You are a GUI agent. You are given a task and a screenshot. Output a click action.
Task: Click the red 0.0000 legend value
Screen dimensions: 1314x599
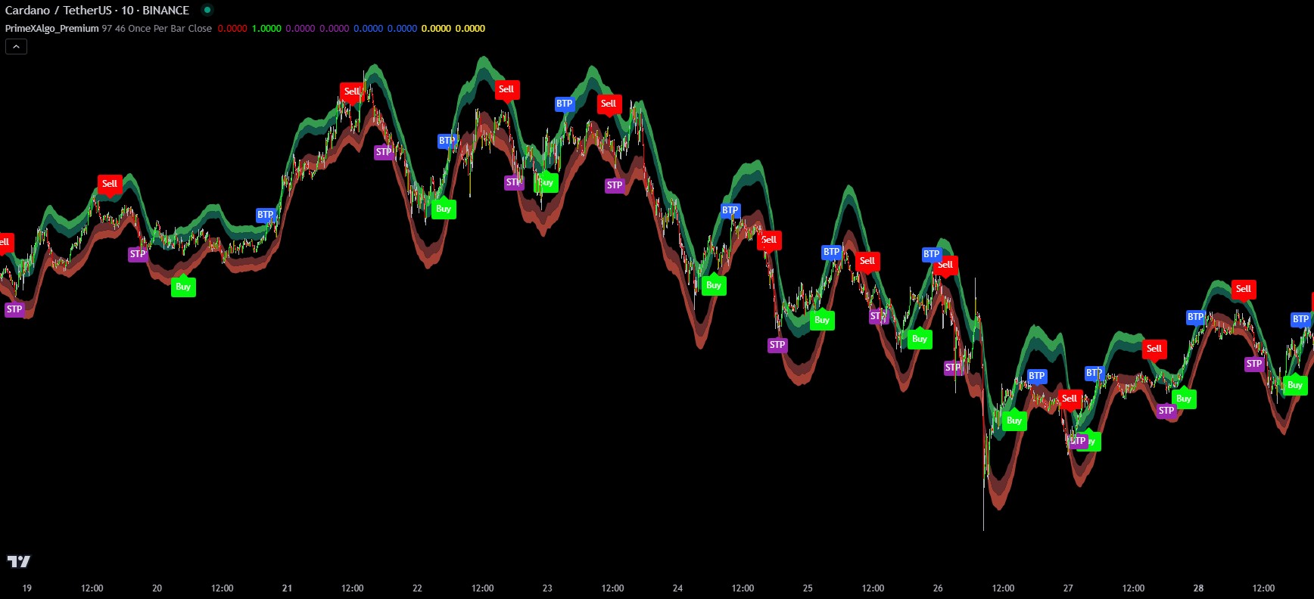pyautogui.click(x=232, y=28)
